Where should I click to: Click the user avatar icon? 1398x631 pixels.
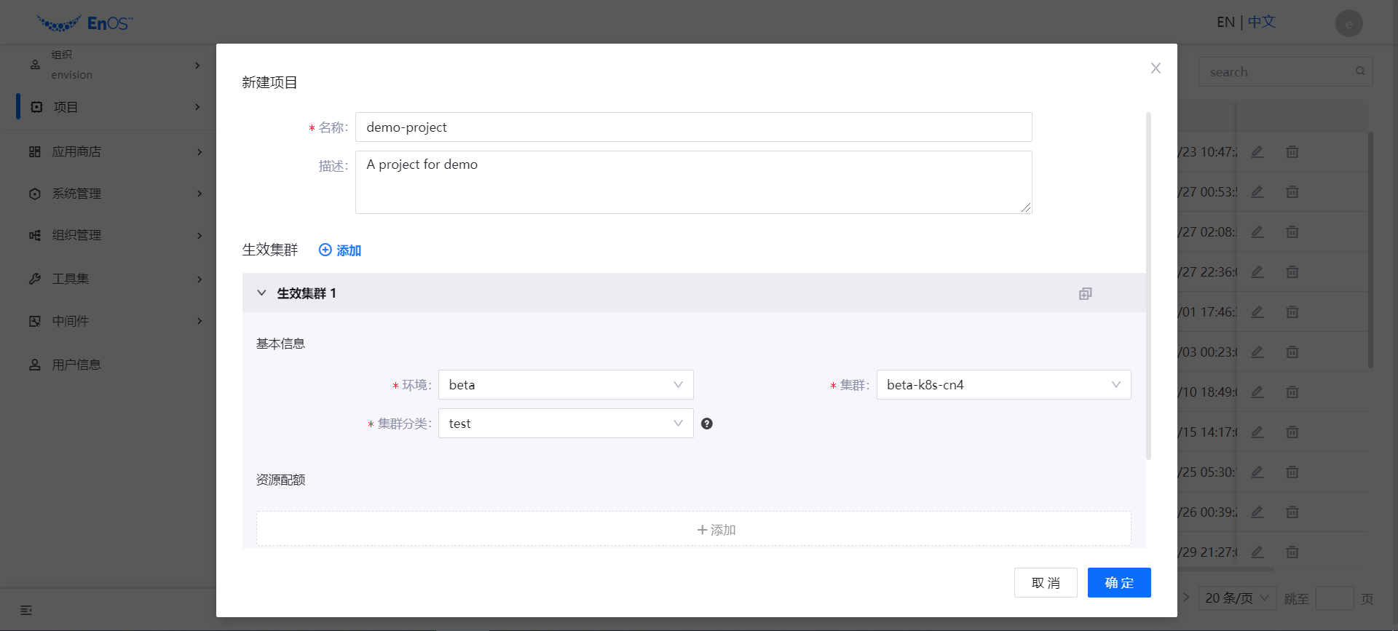tap(1348, 23)
